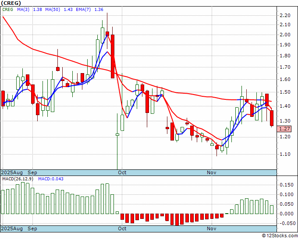Click the tall red candlestick from 2.00 to 1.60

pyautogui.click(x=113, y=56)
